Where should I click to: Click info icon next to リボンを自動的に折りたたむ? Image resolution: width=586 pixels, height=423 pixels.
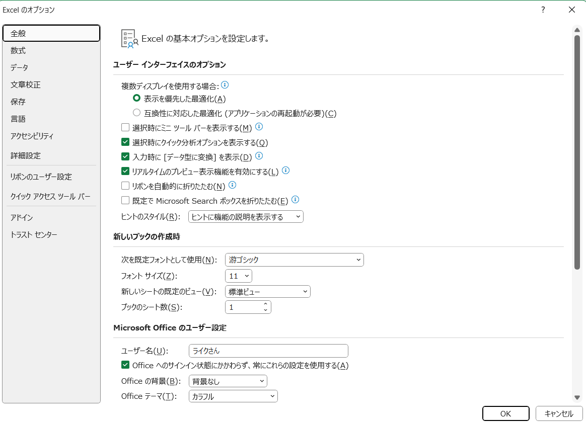click(232, 185)
